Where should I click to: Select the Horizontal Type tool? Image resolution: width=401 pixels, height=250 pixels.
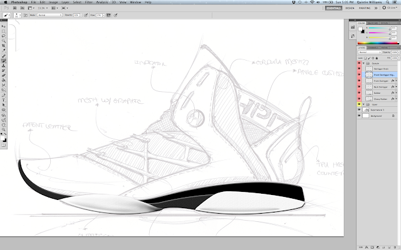[4, 100]
